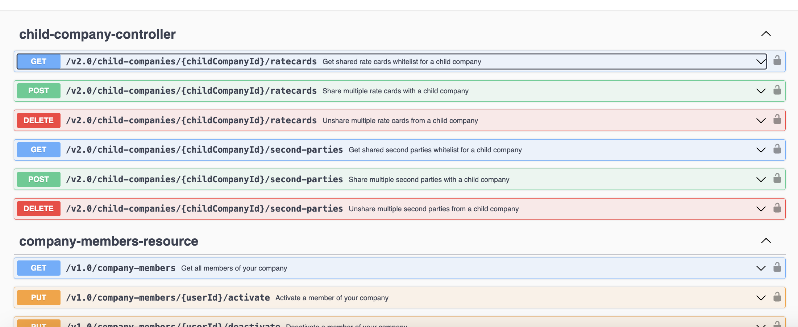Image resolution: width=798 pixels, height=327 pixels.
Task: Collapse the company-members-resource section
Action: 766,241
